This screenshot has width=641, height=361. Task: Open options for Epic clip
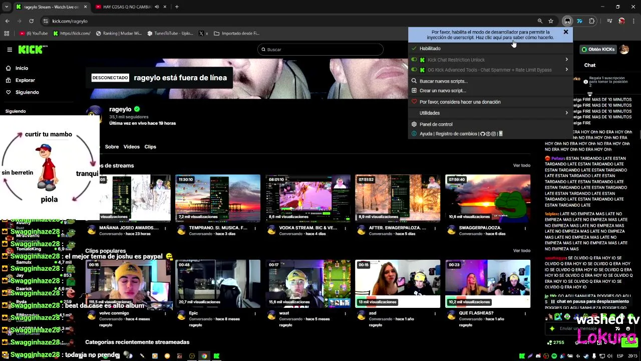255,313
